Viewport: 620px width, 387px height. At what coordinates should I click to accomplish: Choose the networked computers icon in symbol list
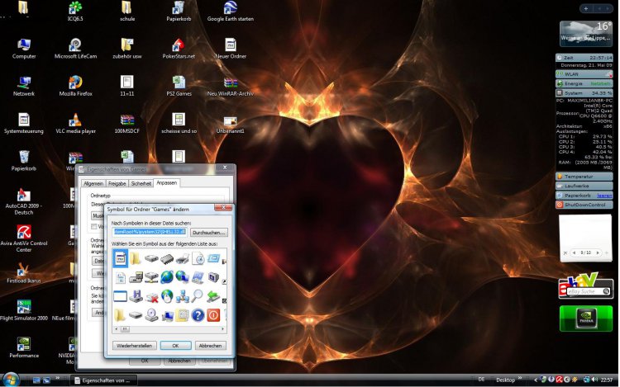pyautogui.click(x=183, y=296)
